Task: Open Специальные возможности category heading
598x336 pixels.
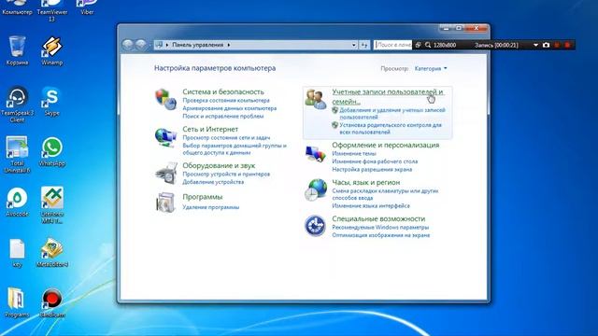Action: [x=378, y=219]
